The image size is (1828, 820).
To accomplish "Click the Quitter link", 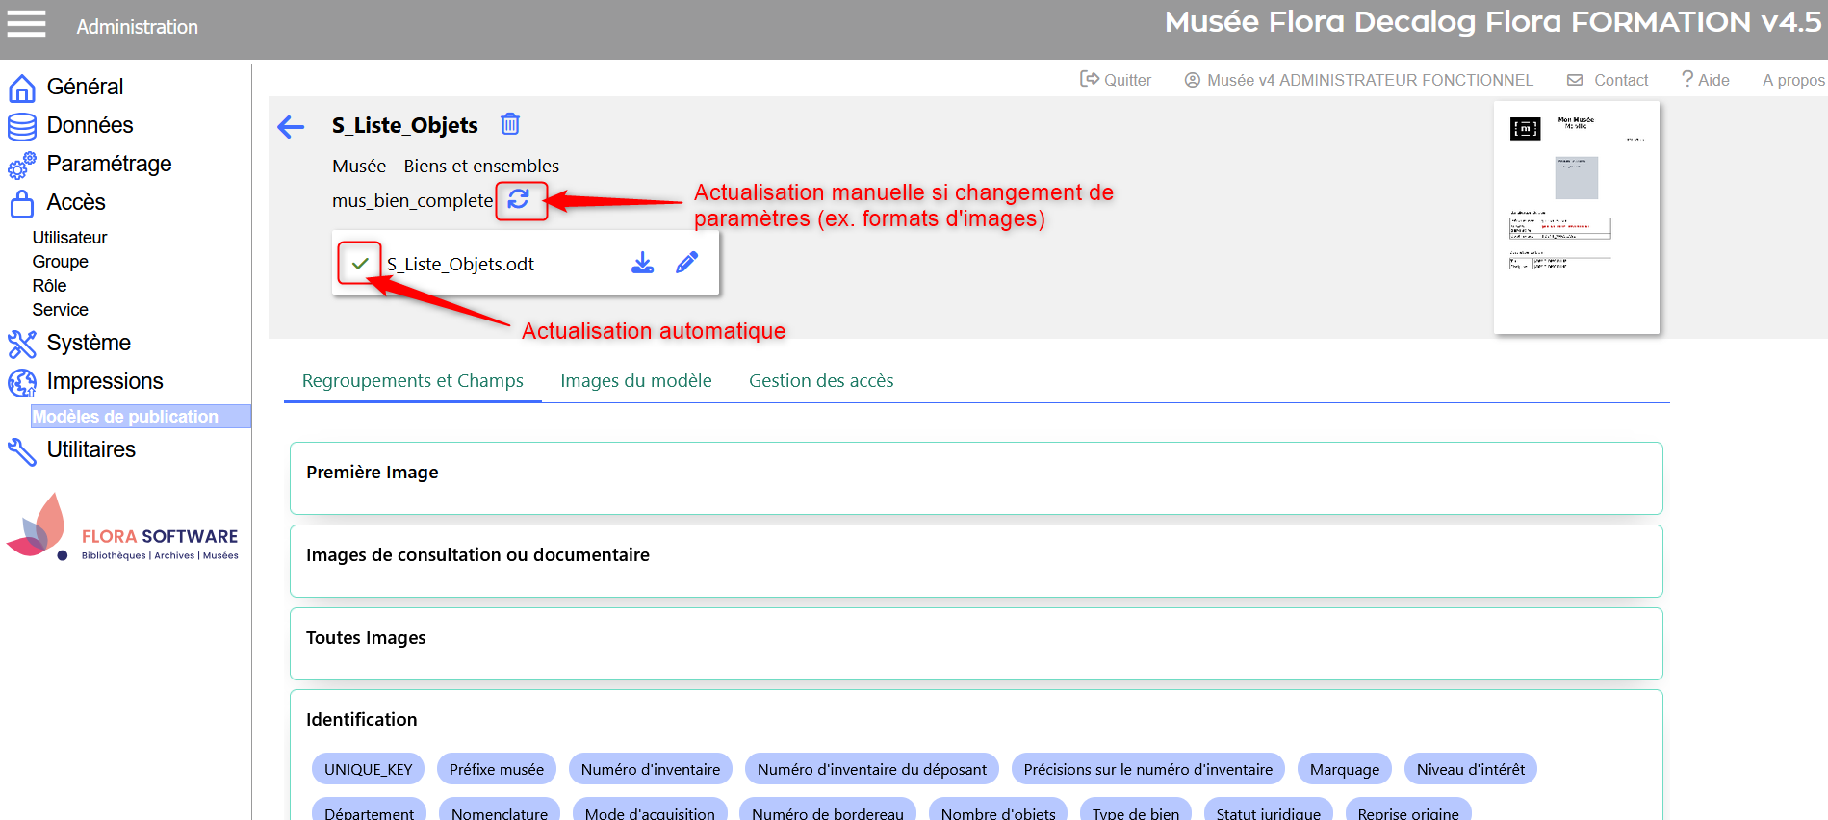I will [x=1116, y=80].
